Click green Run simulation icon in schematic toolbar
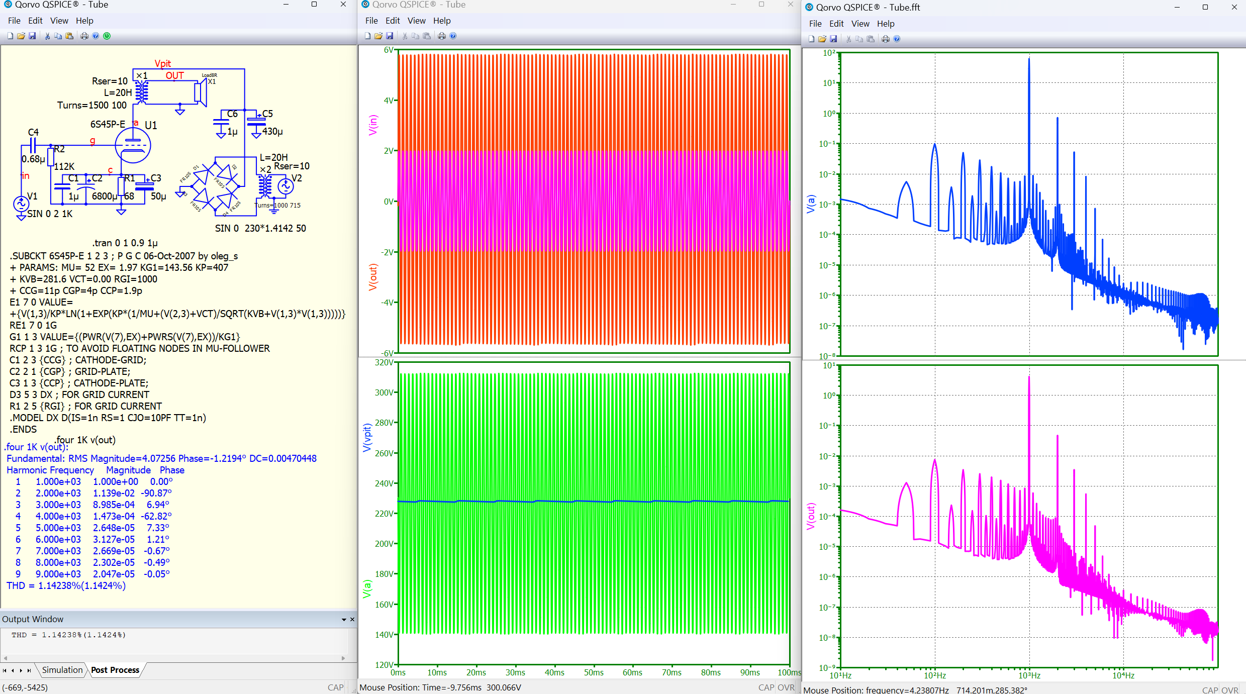The height and width of the screenshot is (694, 1246). (x=107, y=36)
